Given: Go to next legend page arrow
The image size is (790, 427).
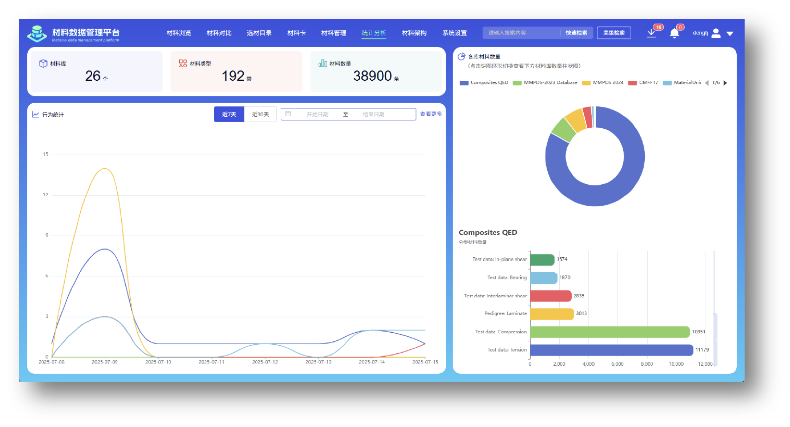Looking at the screenshot, I should (x=725, y=83).
